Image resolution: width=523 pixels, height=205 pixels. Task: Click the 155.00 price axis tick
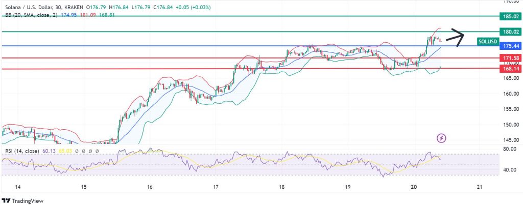pyautogui.click(x=512, y=109)
